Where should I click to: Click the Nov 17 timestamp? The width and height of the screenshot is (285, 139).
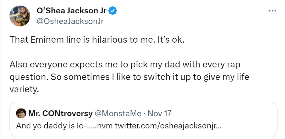click(x=159, y=114)
